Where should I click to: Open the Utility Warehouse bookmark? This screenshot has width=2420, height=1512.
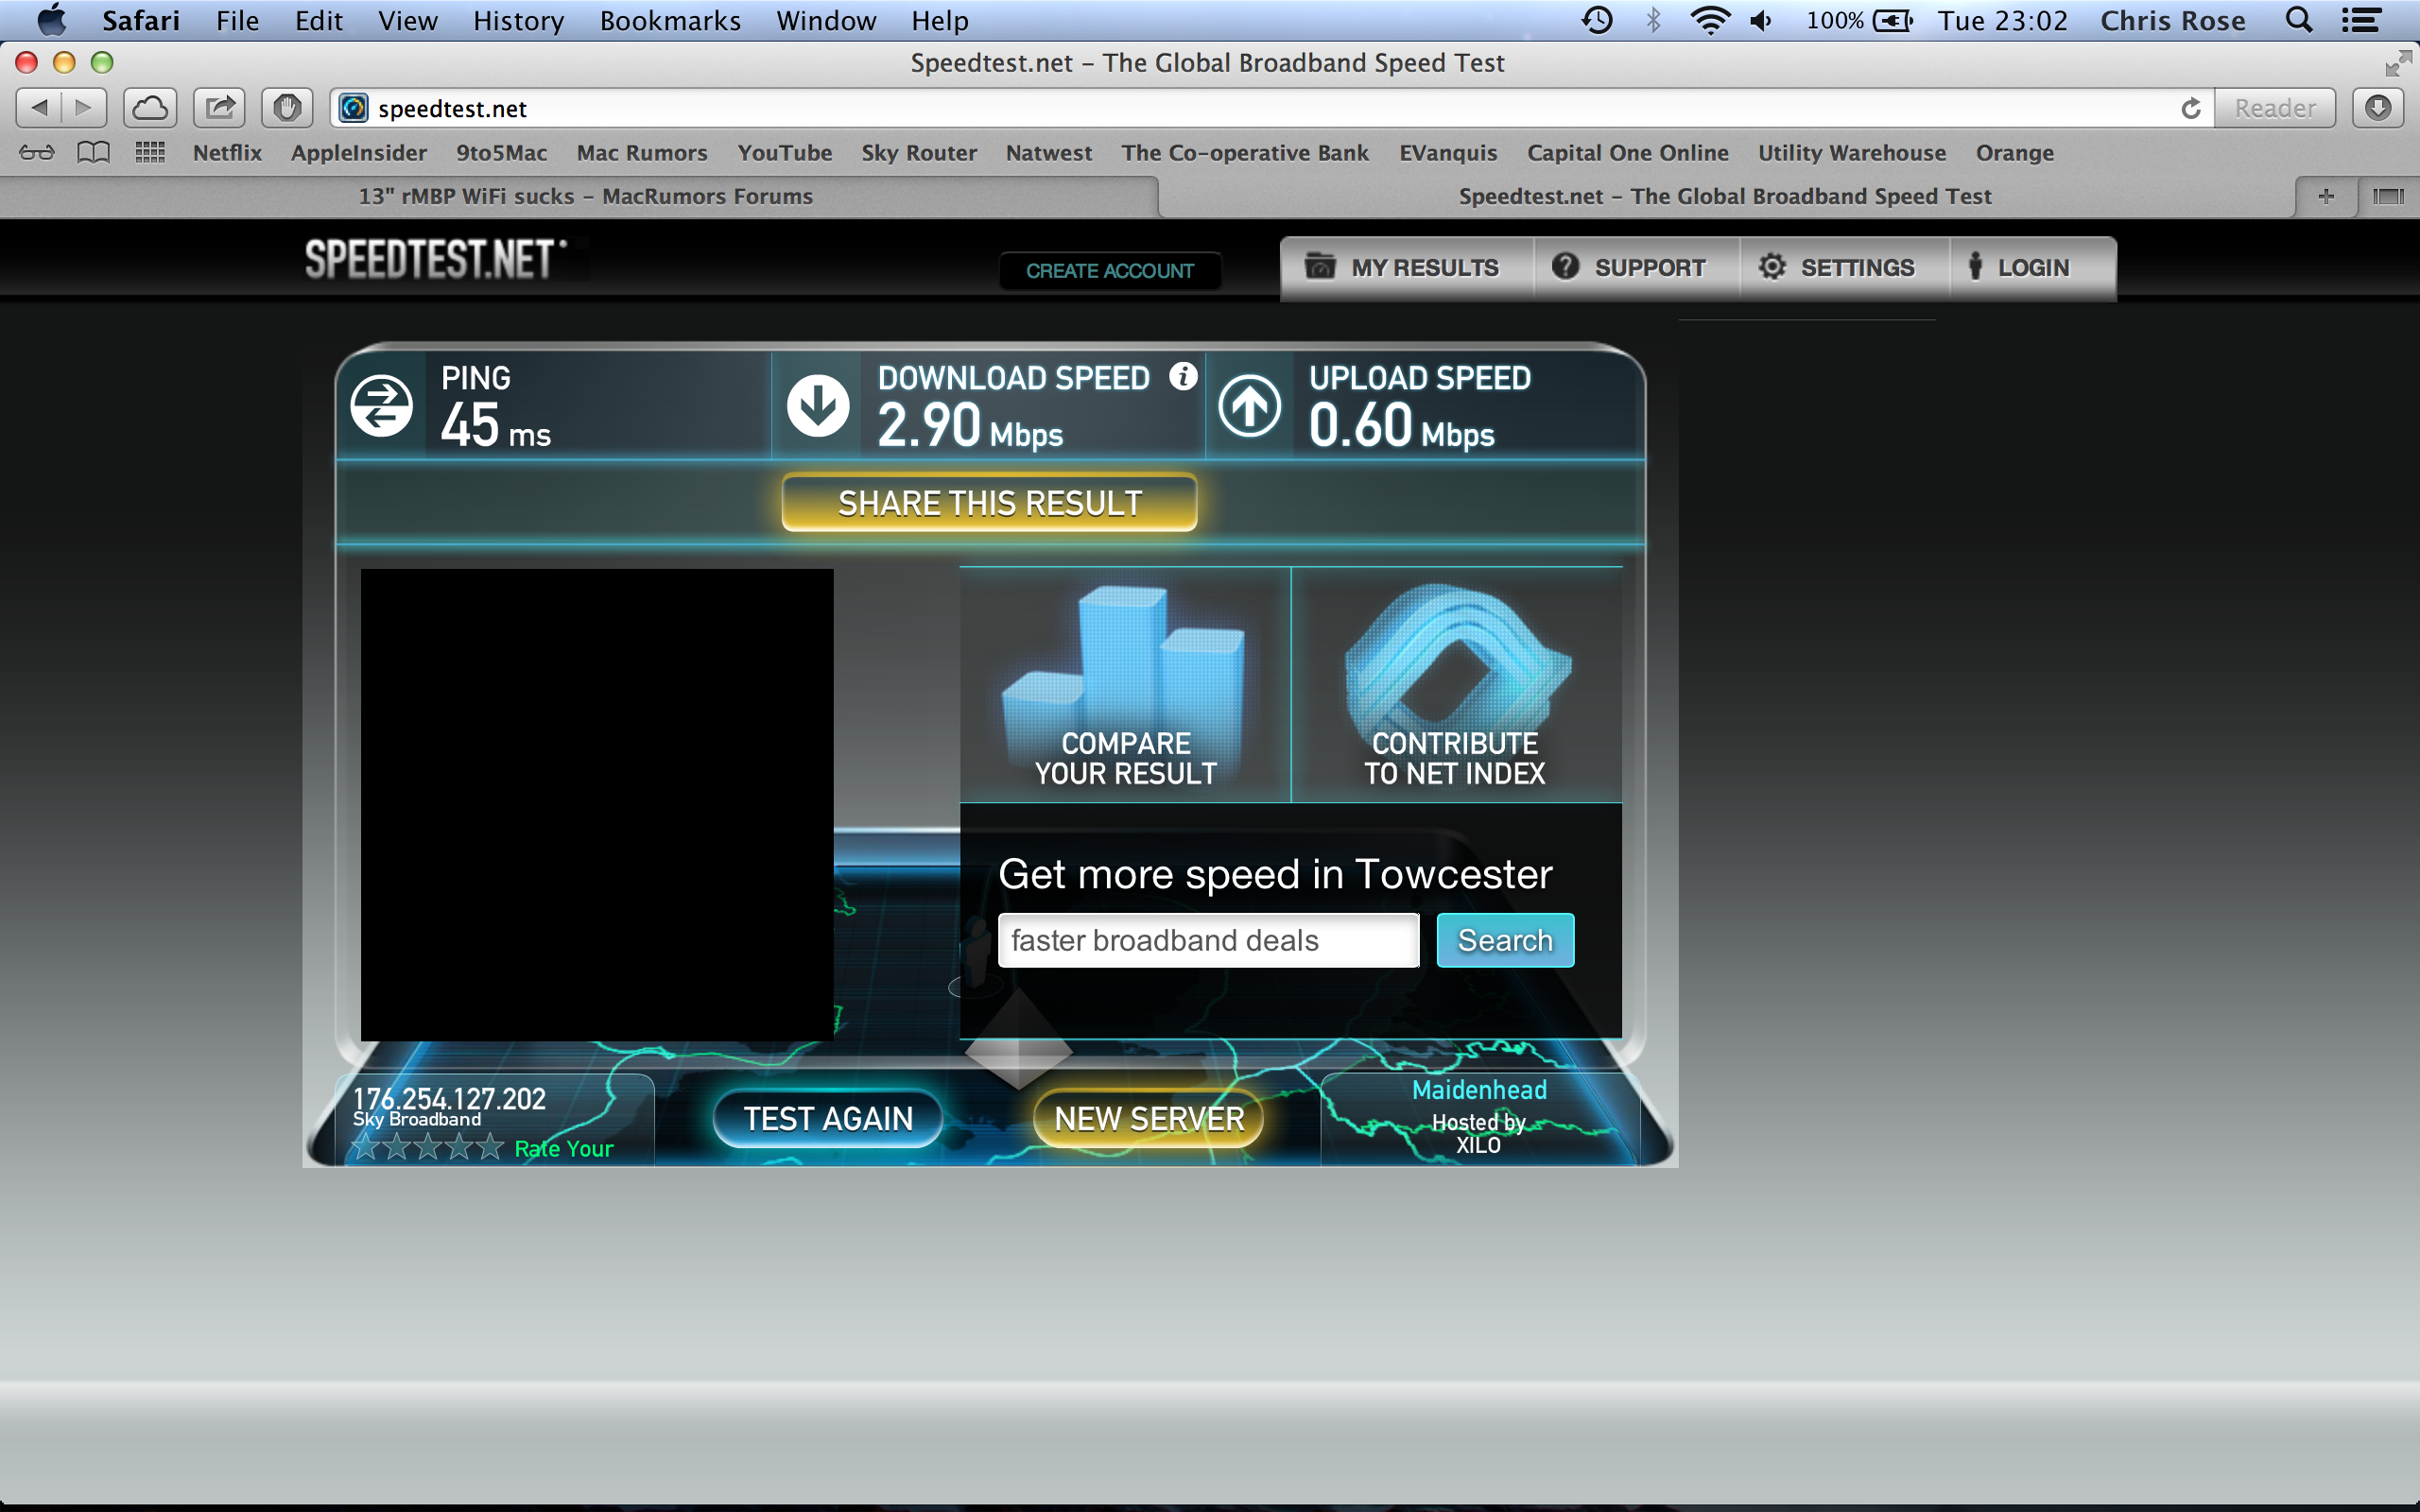[1852, 153]
